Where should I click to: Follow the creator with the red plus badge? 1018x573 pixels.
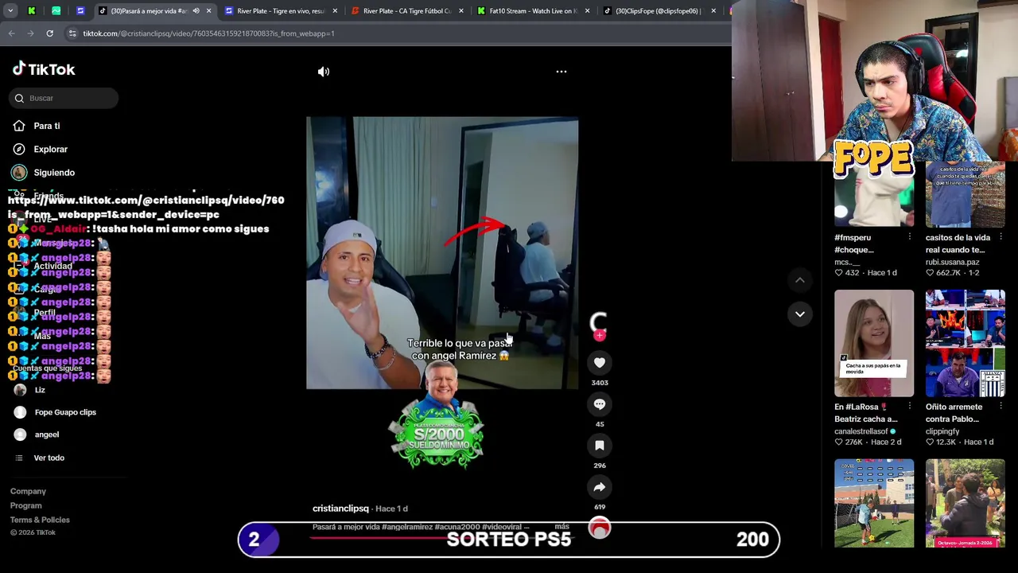[x=600, y=336]
